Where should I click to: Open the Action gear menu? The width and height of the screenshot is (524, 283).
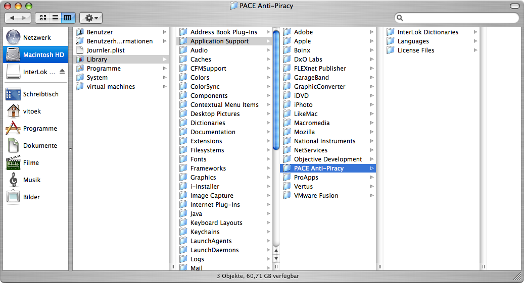pos(91,18)
